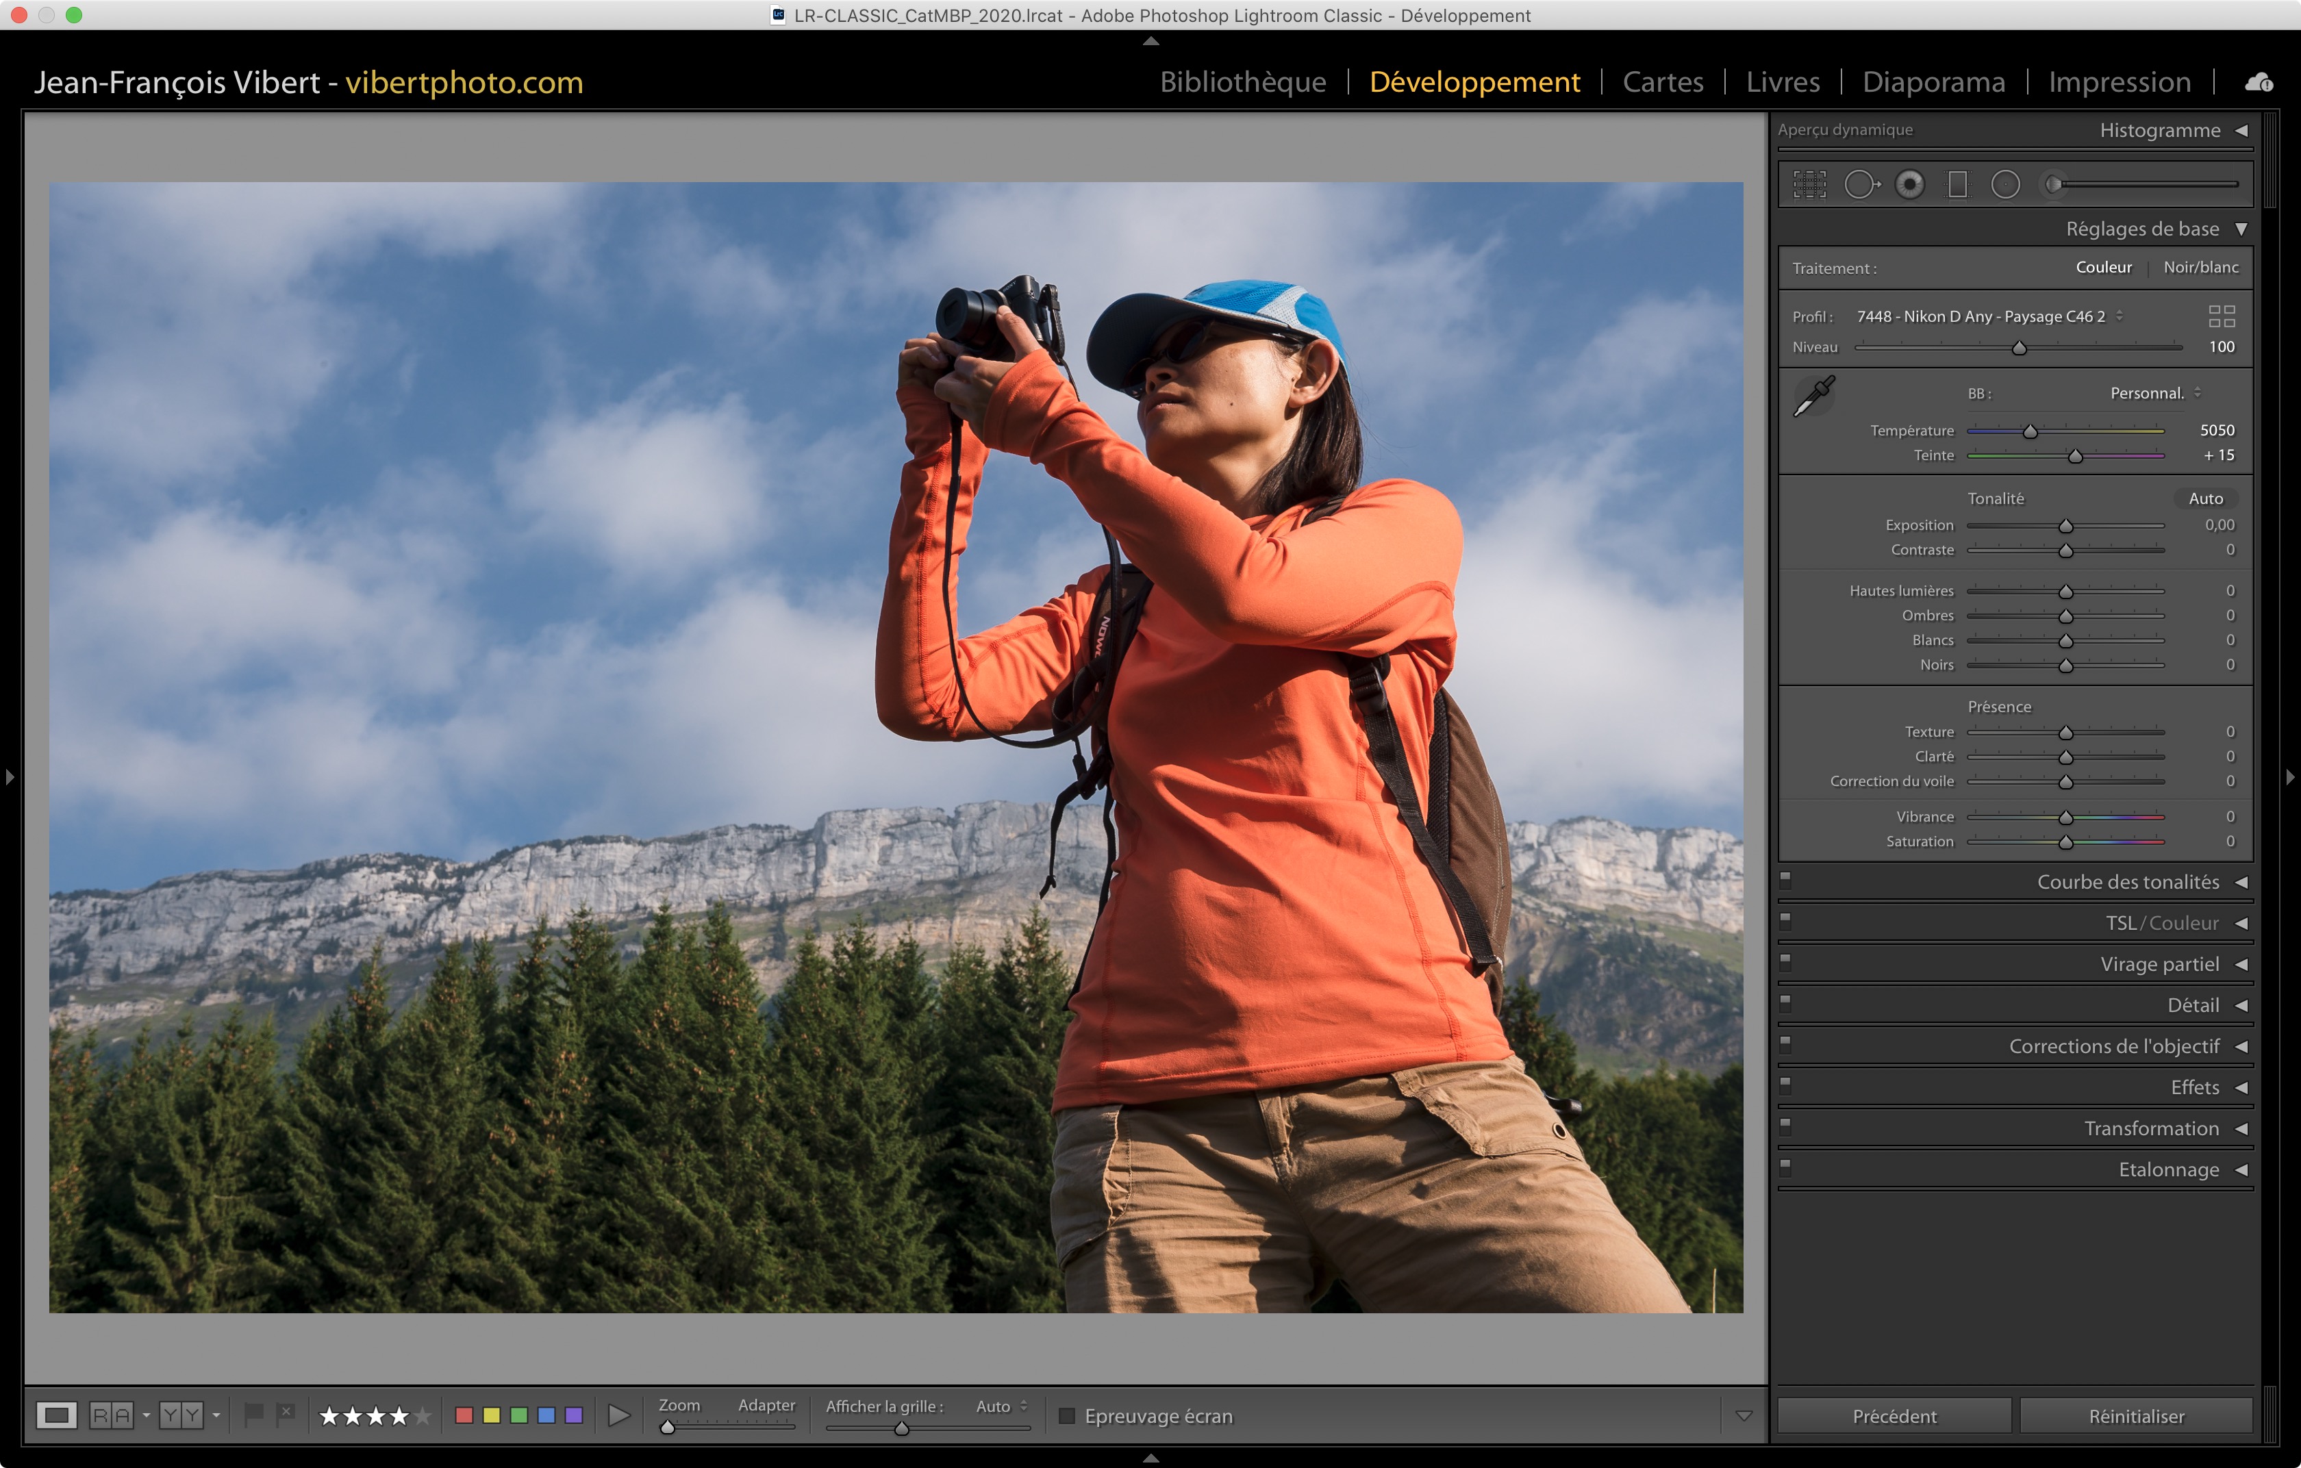Click the Réinitialiser button
The width and height of the screenshot is (2301, 1468).
[x=2136, y=1415]
